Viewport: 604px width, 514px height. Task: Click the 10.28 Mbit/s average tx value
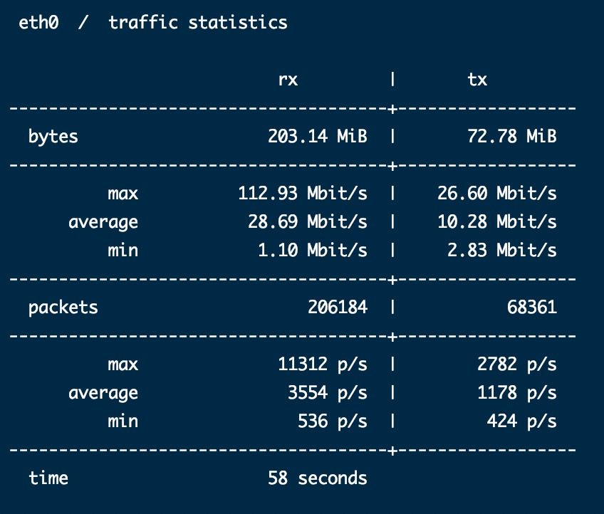point(497,221)
